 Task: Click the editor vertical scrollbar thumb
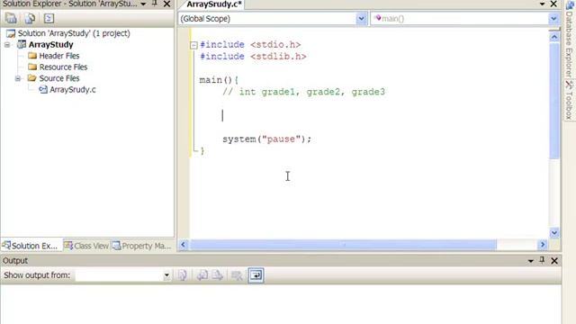click(554, 101)
